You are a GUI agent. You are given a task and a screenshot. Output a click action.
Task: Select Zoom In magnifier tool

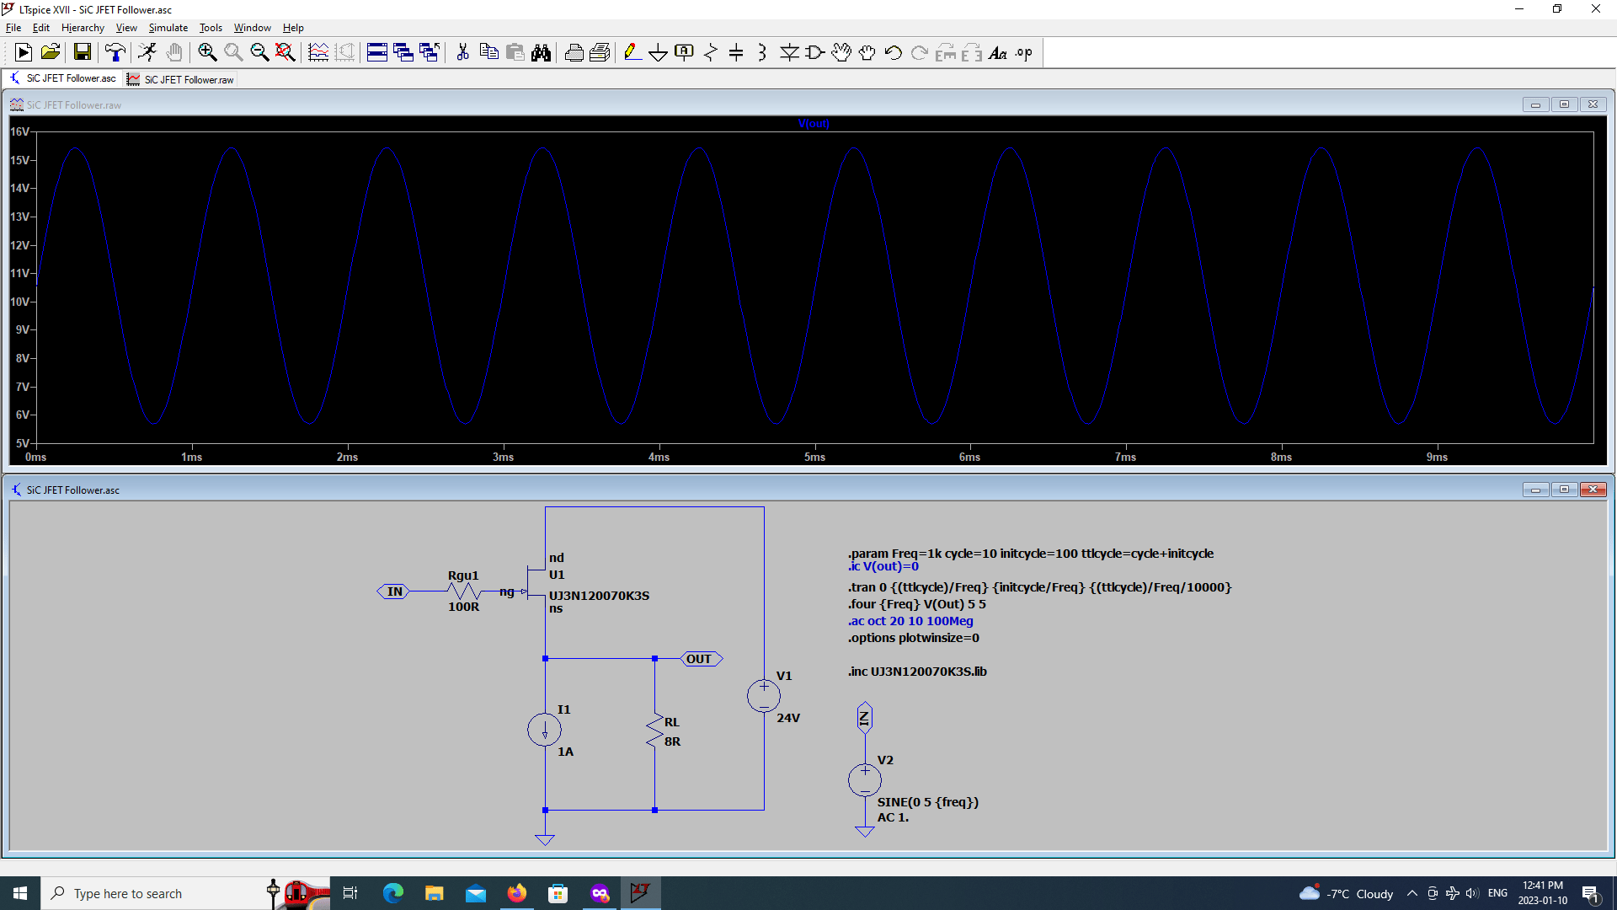coord(207,53)
